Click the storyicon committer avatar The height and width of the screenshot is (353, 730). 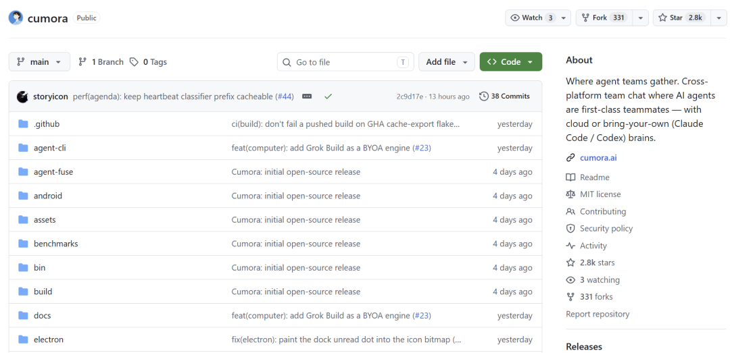[22, 97]
